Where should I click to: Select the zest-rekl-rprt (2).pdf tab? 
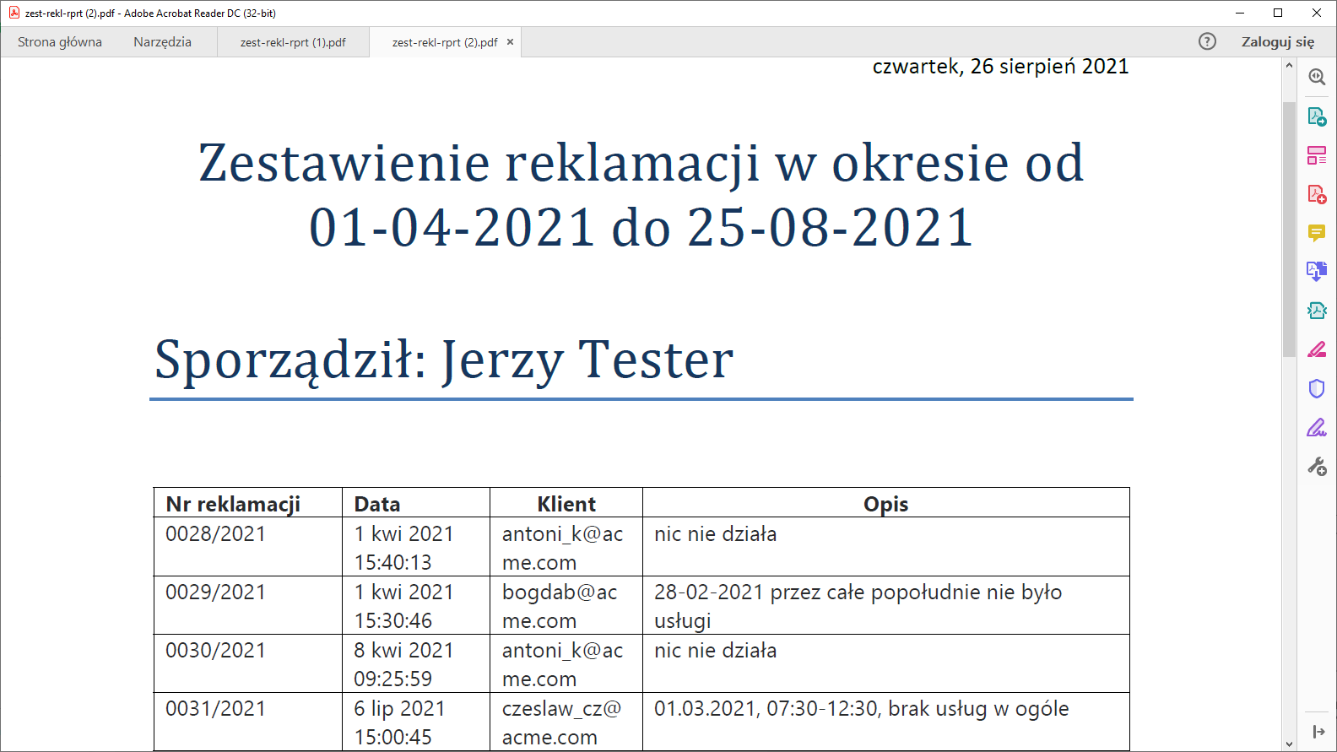(x=445, y=42)
